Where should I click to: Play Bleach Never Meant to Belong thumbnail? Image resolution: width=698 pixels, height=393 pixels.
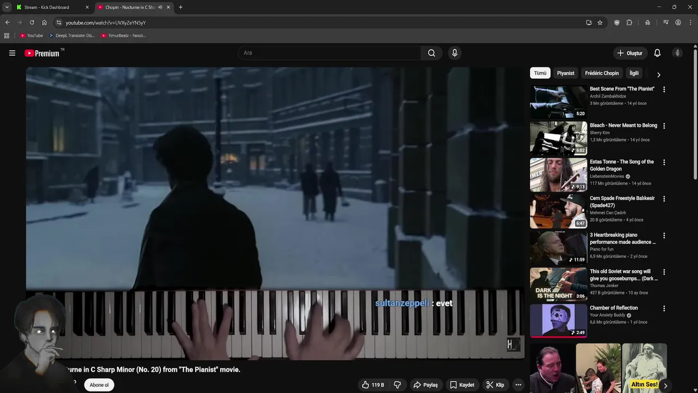click(558, 138)
